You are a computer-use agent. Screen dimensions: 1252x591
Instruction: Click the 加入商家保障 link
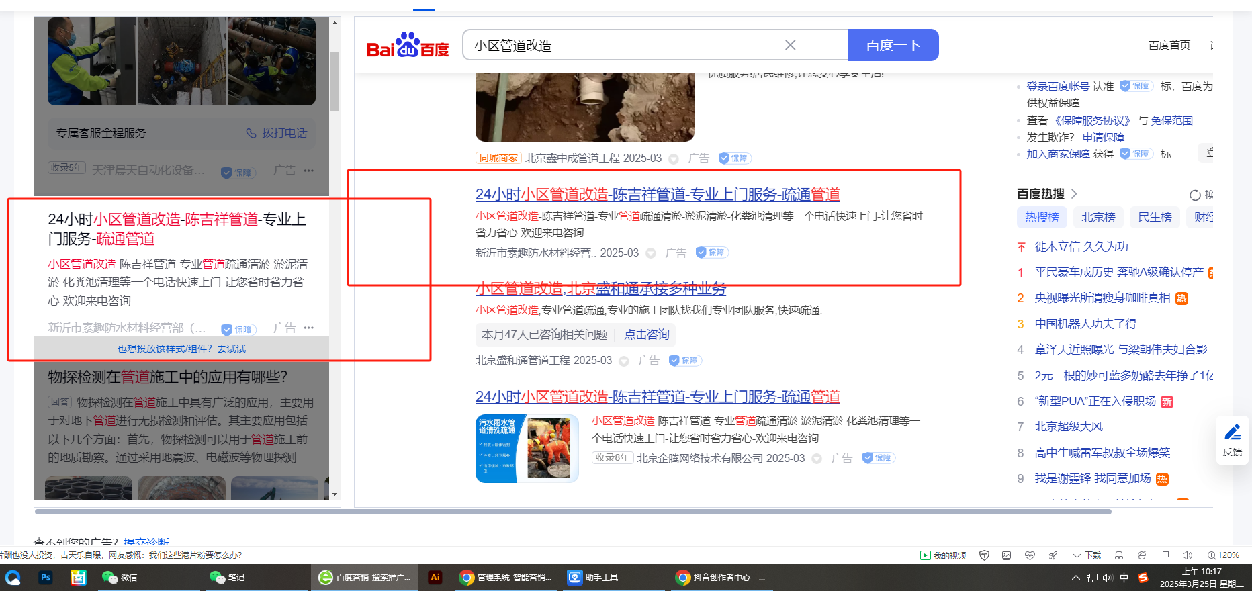pos(1058,154)
